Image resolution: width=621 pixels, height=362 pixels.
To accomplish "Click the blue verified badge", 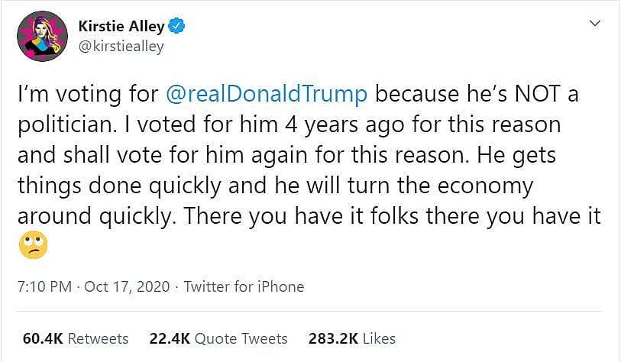I will point(176,27).
